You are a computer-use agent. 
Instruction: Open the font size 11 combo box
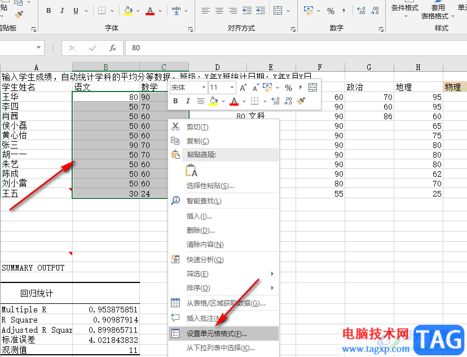(x=222, y=88)
